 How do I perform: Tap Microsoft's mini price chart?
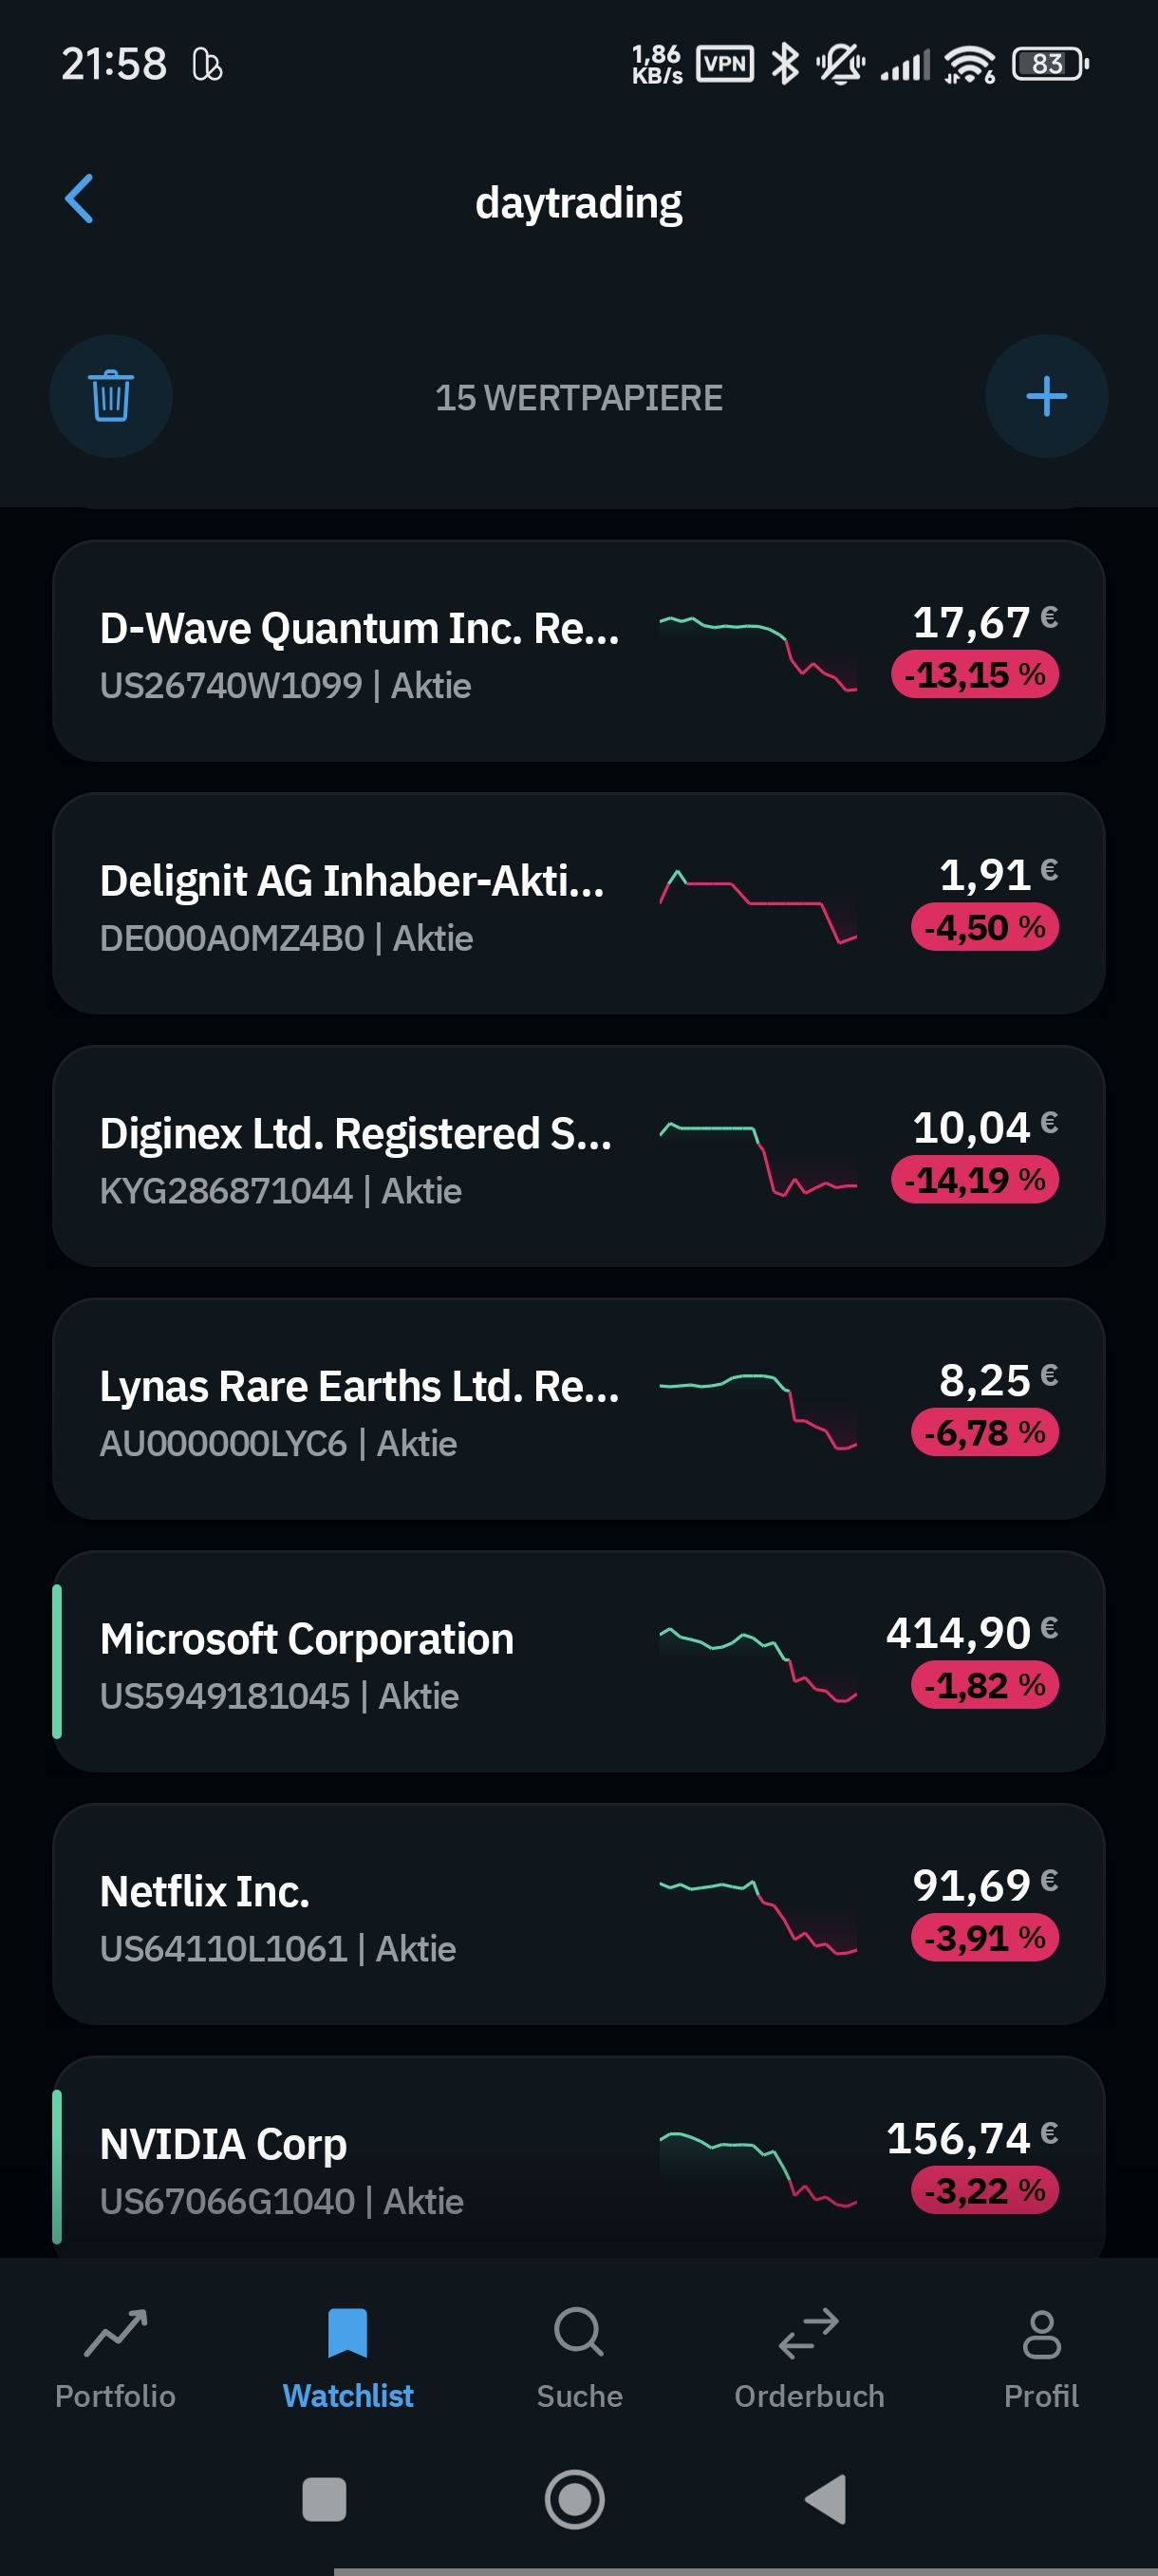tap(757, 1663)
